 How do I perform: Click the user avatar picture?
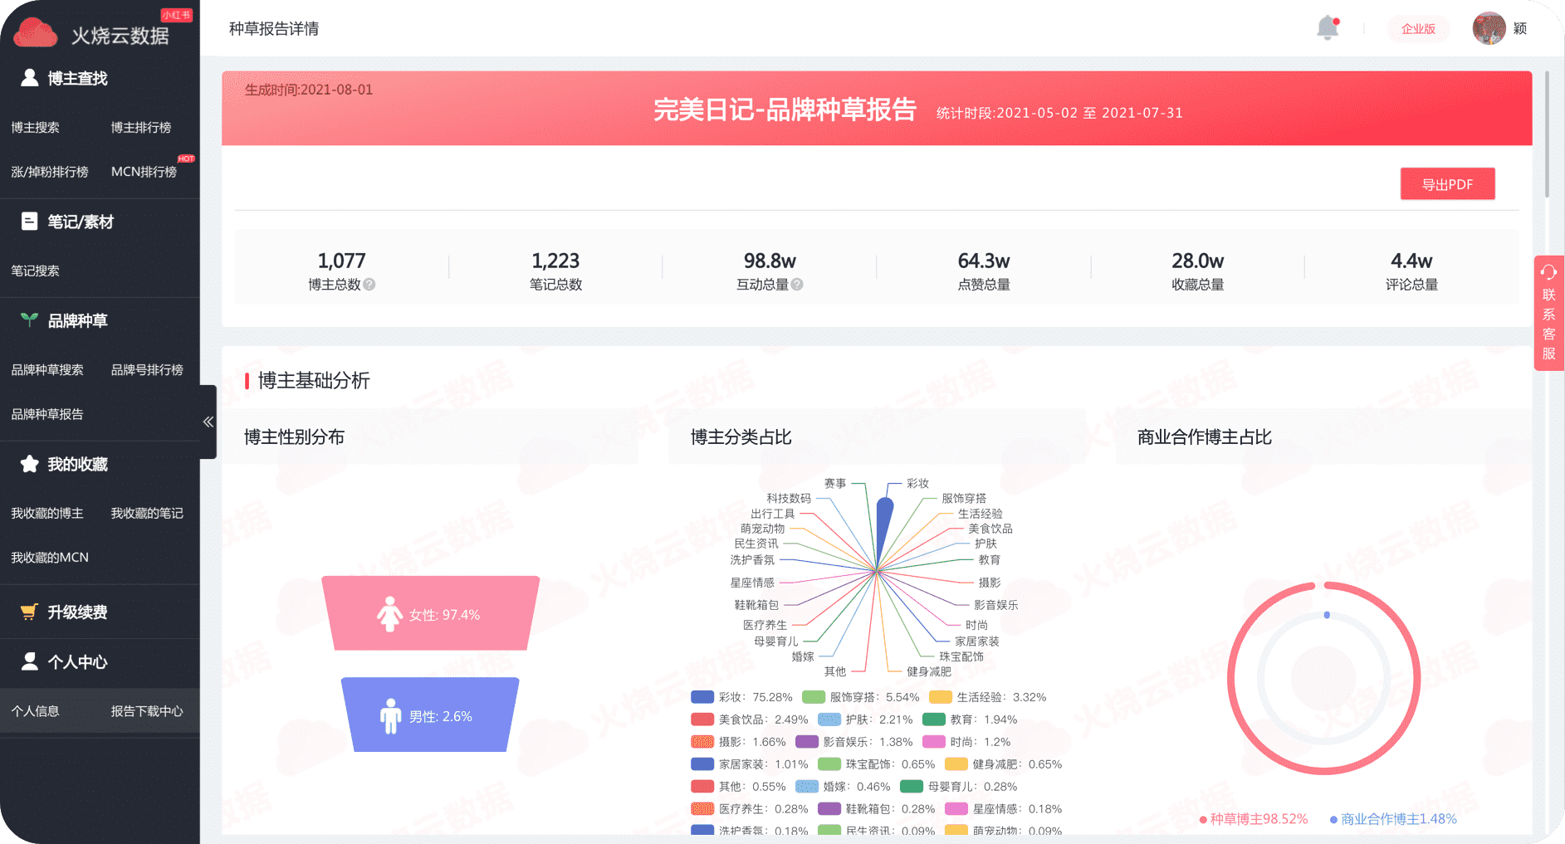pos(1489,28)
